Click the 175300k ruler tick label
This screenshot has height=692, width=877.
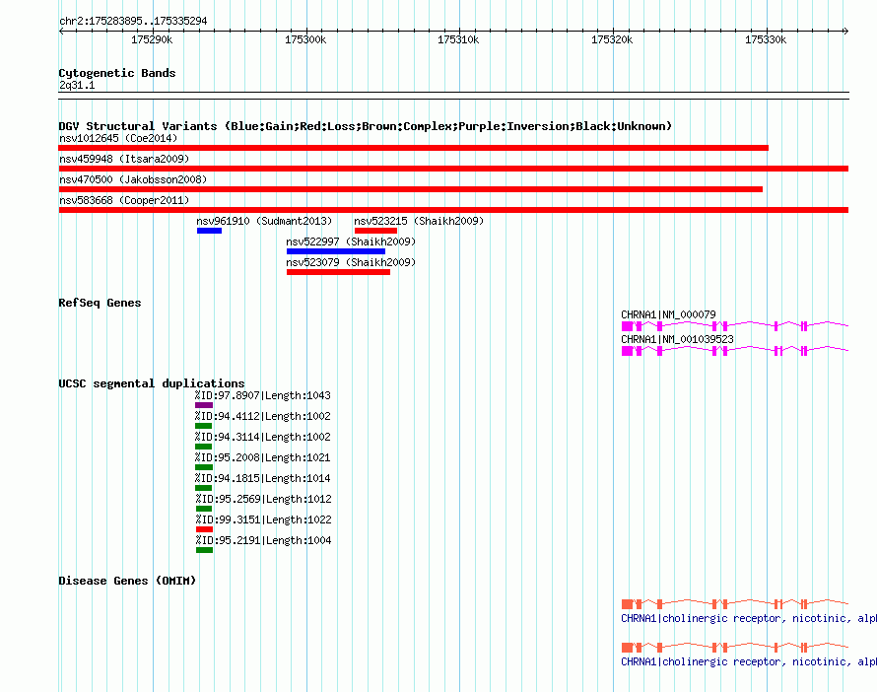[305, 39]
